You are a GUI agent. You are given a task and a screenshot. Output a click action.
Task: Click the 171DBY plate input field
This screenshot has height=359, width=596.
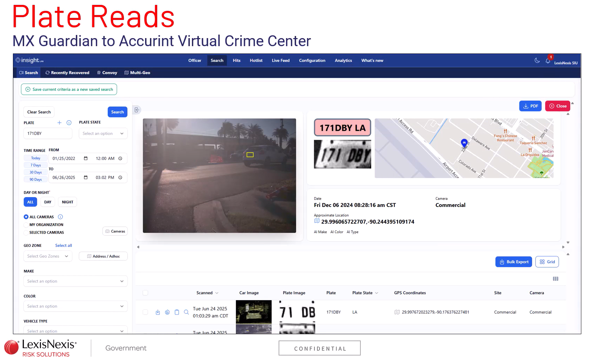pos(48,134)
